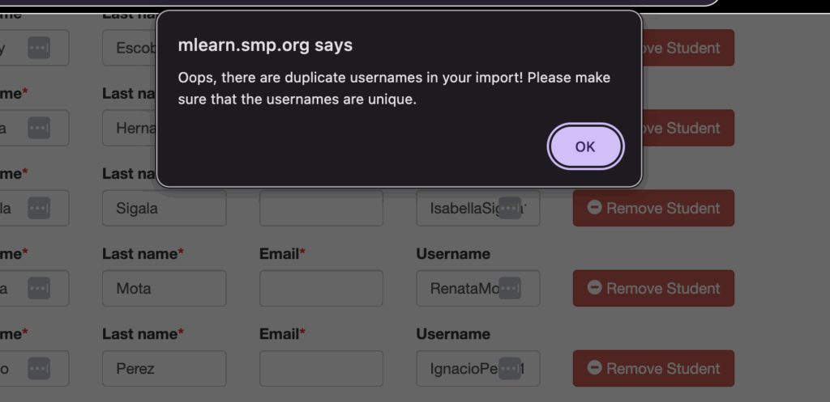Remove the student with last name Mota
This screenshot has height=402, width=830.
pos(653,288)
